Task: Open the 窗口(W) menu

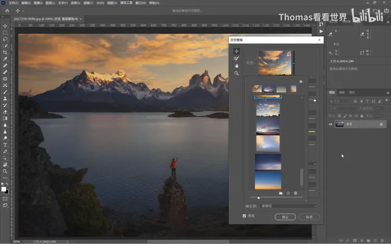Action: pos(141,3)
